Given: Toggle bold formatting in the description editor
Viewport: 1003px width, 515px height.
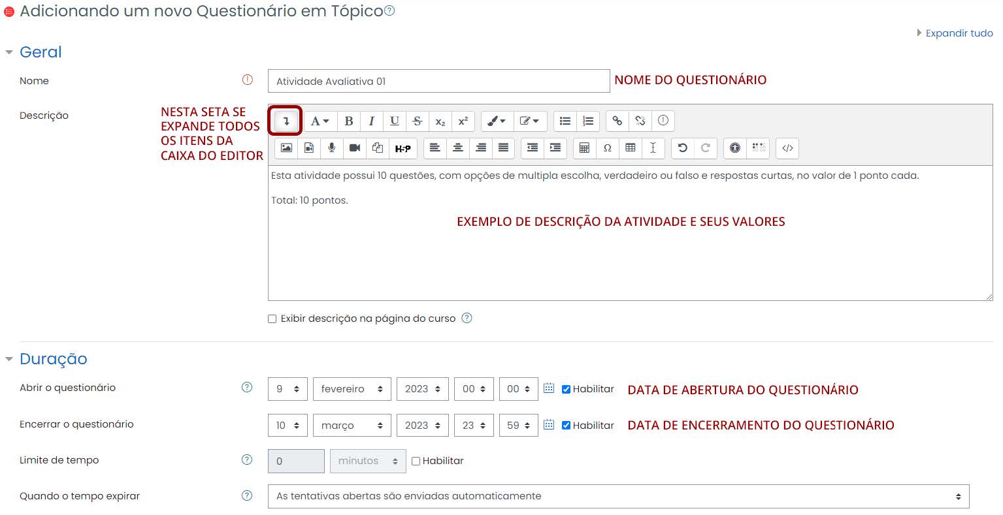Looking at the screenshot, I should coord(348,121).
